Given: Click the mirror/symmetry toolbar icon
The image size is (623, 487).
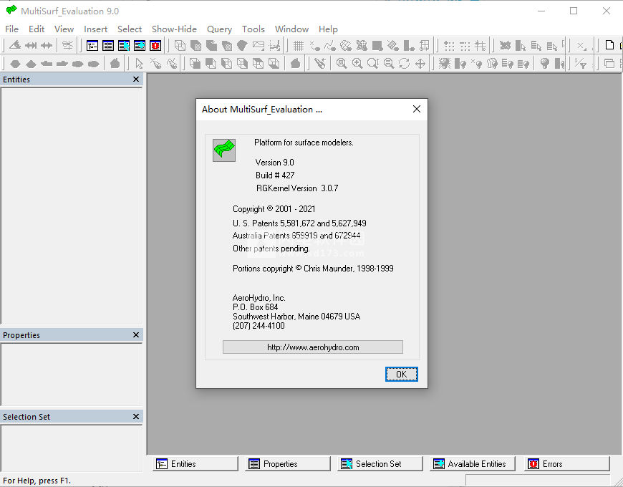Looking at the screenshot, I should click(67, 46).
